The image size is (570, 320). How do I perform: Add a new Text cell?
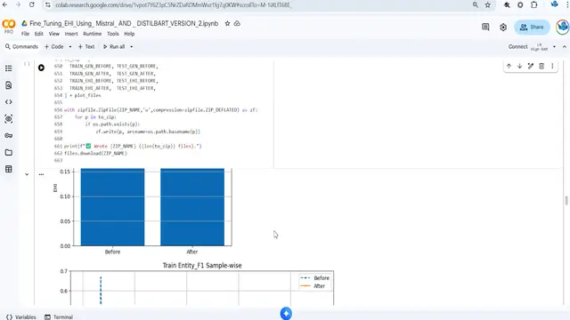(x=86, y=47)
